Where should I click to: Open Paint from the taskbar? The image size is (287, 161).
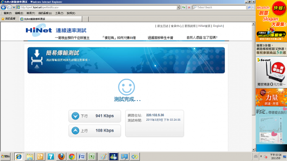point(104,157)
